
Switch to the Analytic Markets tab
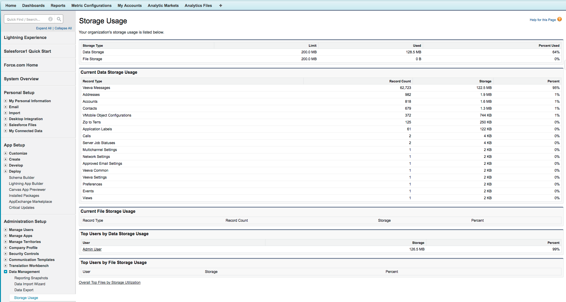[163, 5]
